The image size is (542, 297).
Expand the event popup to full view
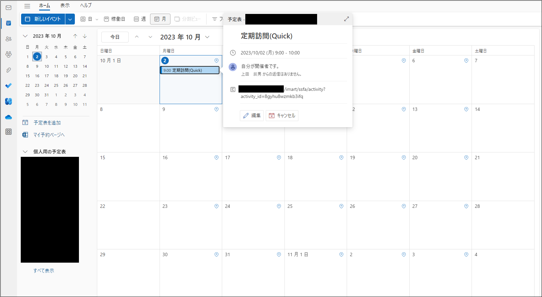click(x=346, y=19)
